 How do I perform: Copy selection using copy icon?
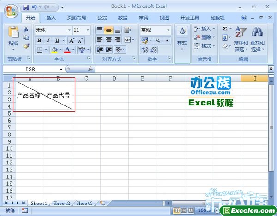point(26,37)
